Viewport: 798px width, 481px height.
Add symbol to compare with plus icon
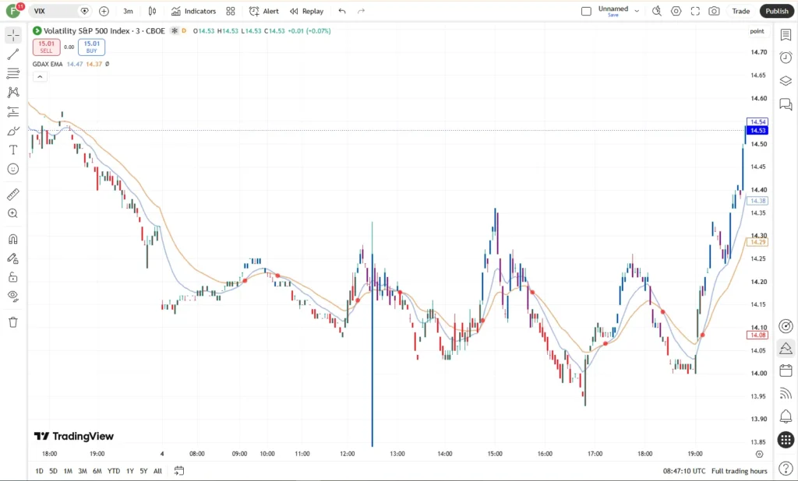point(104,11)
